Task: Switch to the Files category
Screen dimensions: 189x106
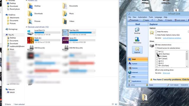Action: (138, 77)
